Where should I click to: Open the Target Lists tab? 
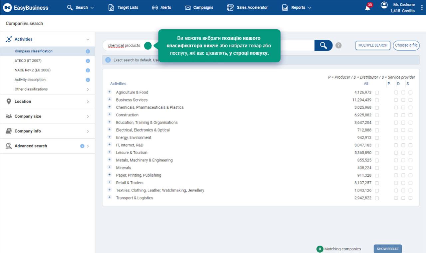[x=123, y=8]
